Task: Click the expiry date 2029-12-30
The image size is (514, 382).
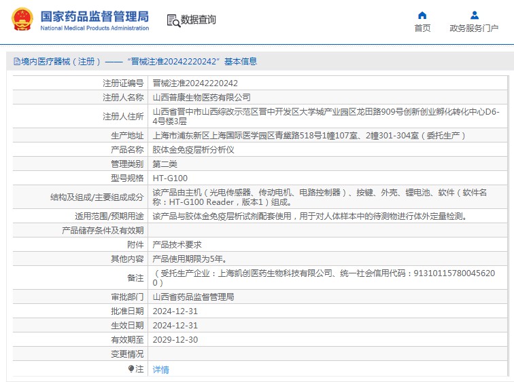Action: (175, 340)
